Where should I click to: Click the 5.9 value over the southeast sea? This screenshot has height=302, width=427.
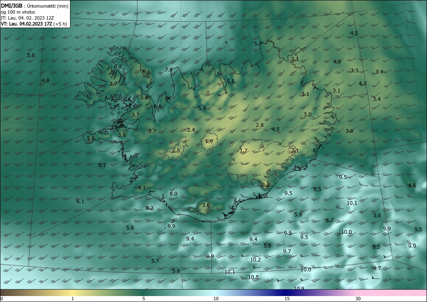tap(298, 214)
